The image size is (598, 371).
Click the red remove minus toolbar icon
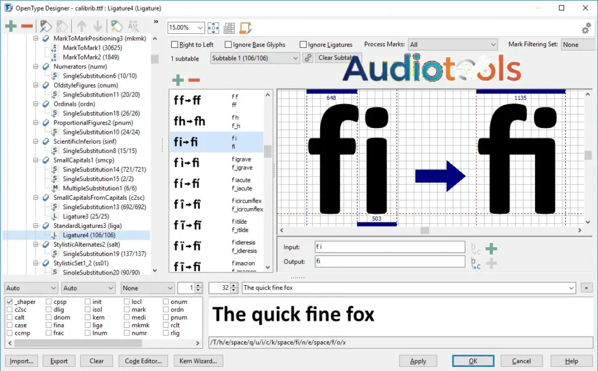point(27,26)
